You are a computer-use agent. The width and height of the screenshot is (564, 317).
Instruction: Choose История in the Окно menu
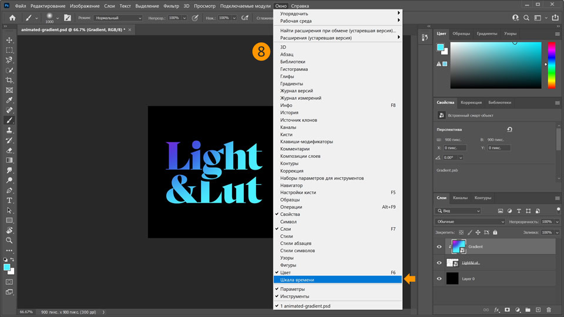click(338, 113)
